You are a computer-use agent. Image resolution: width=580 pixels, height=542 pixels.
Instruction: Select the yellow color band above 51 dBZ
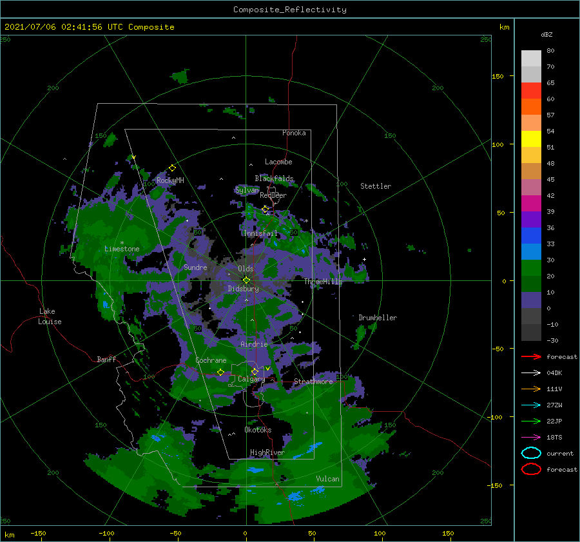[x=531, y=139]
